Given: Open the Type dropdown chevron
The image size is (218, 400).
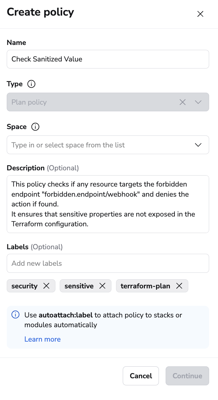Looking at the screenshot, I should tap(198, 102).
